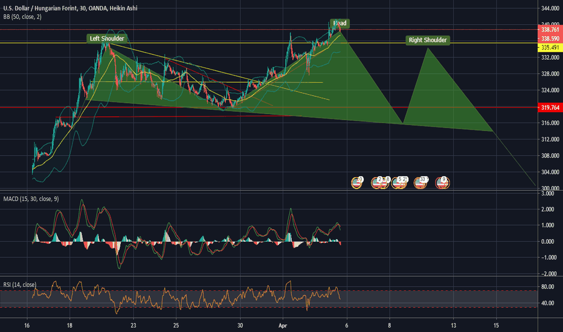Open the US economic event icon labeled 9

click(x=442, y=183)
